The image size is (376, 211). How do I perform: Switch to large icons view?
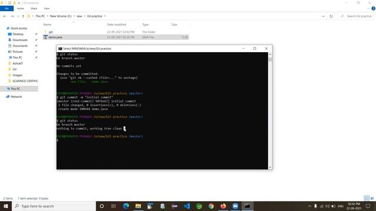click(372, 198)
